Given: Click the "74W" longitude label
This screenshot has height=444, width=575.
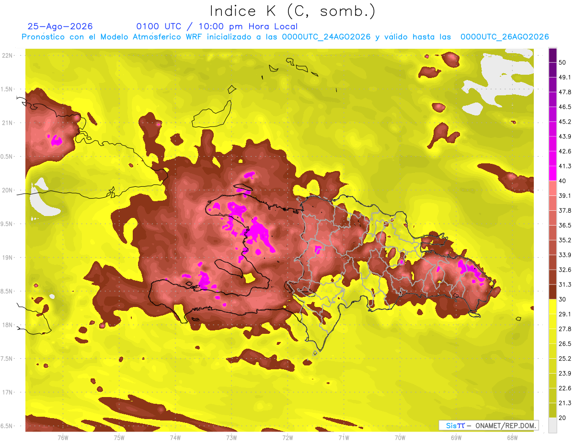Looking at the screenshot, I should (x=175, y=438).
